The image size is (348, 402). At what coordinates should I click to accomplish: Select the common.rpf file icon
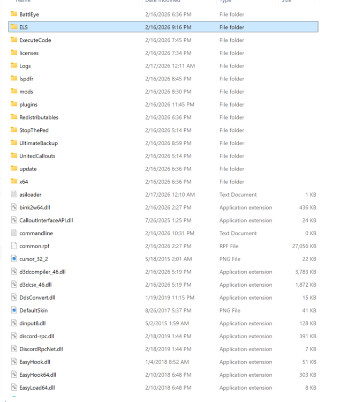(14, 245)
